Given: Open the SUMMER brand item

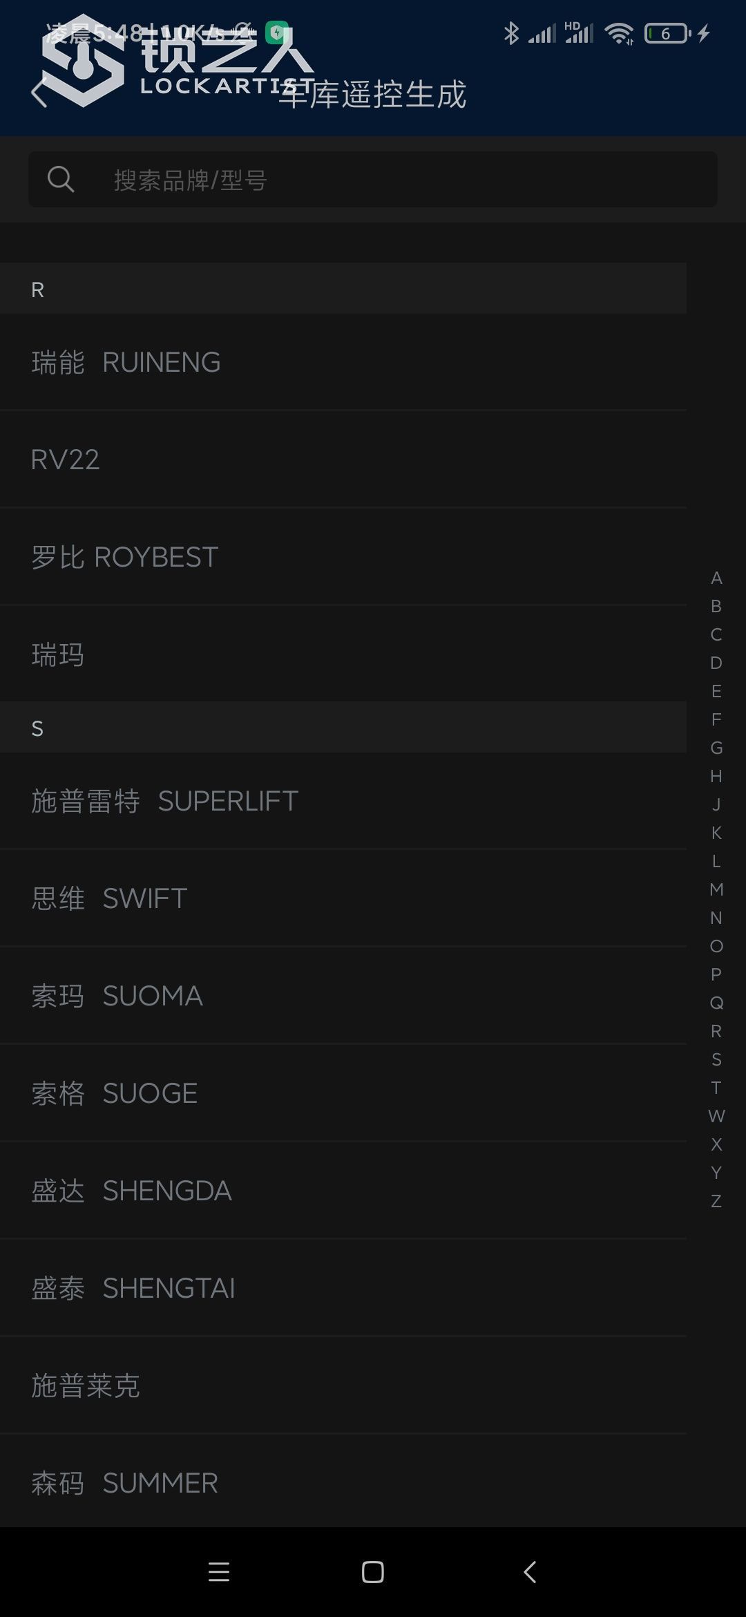Looking at the screenshot, I should (343, 1482).
